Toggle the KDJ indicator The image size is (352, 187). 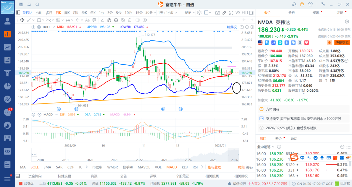pyautogui.click(x=185, y=167)
